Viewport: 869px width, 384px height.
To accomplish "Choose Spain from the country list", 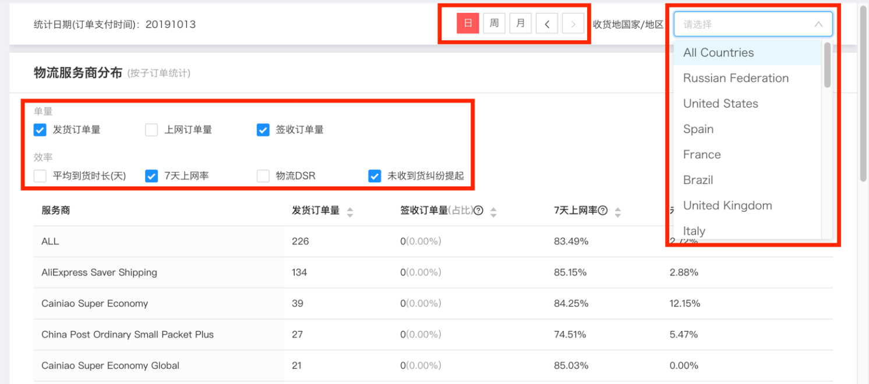I will point(748,129).
